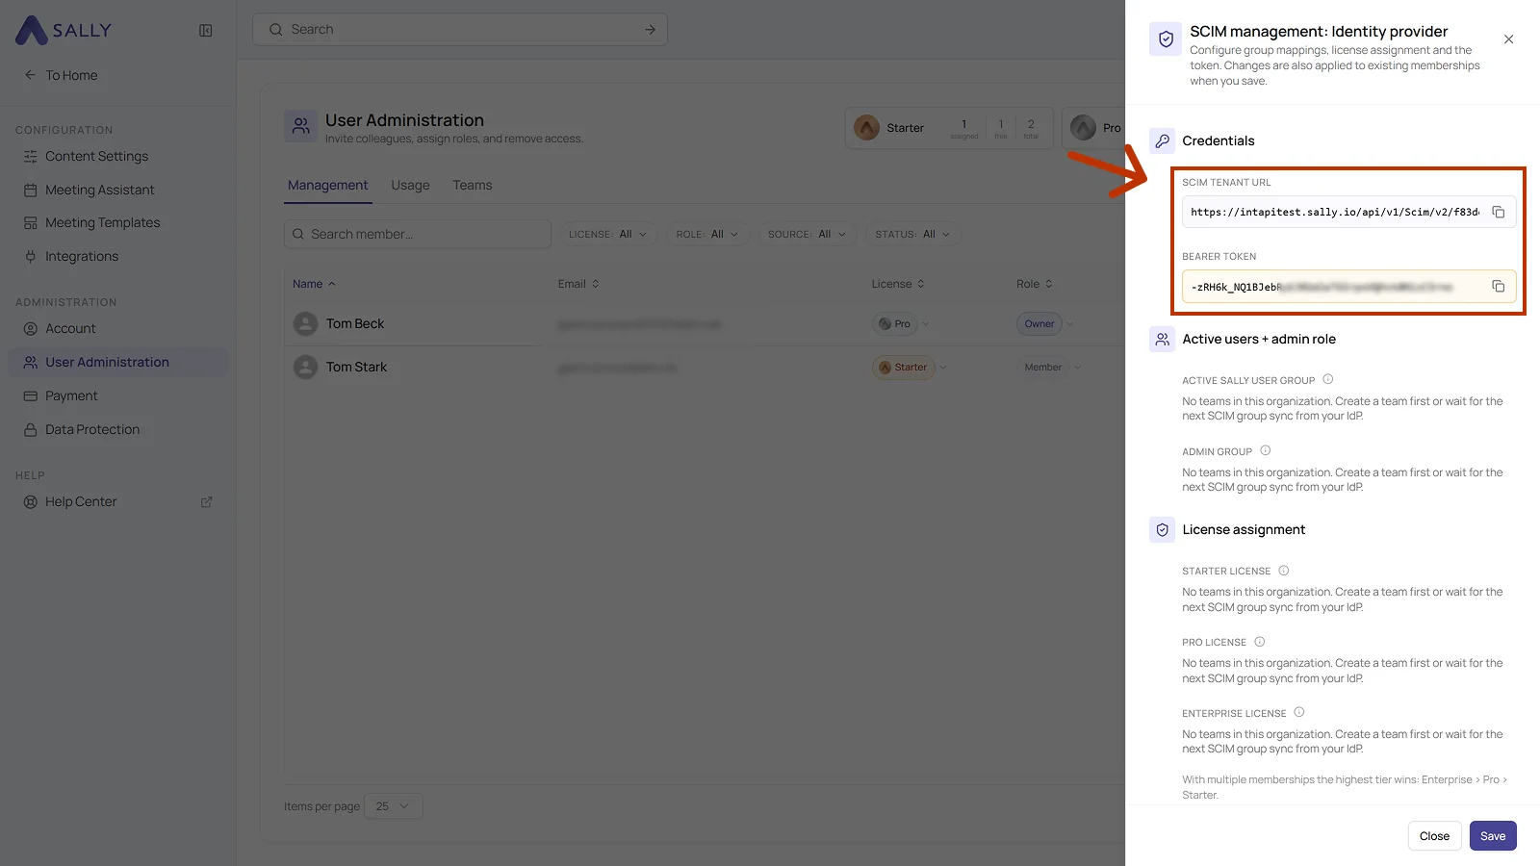The height and width of the screenshot is (866, 1540).
Task: Click info icon next to Pro License
Action: pyautogui.click(x=1260, y=641)
